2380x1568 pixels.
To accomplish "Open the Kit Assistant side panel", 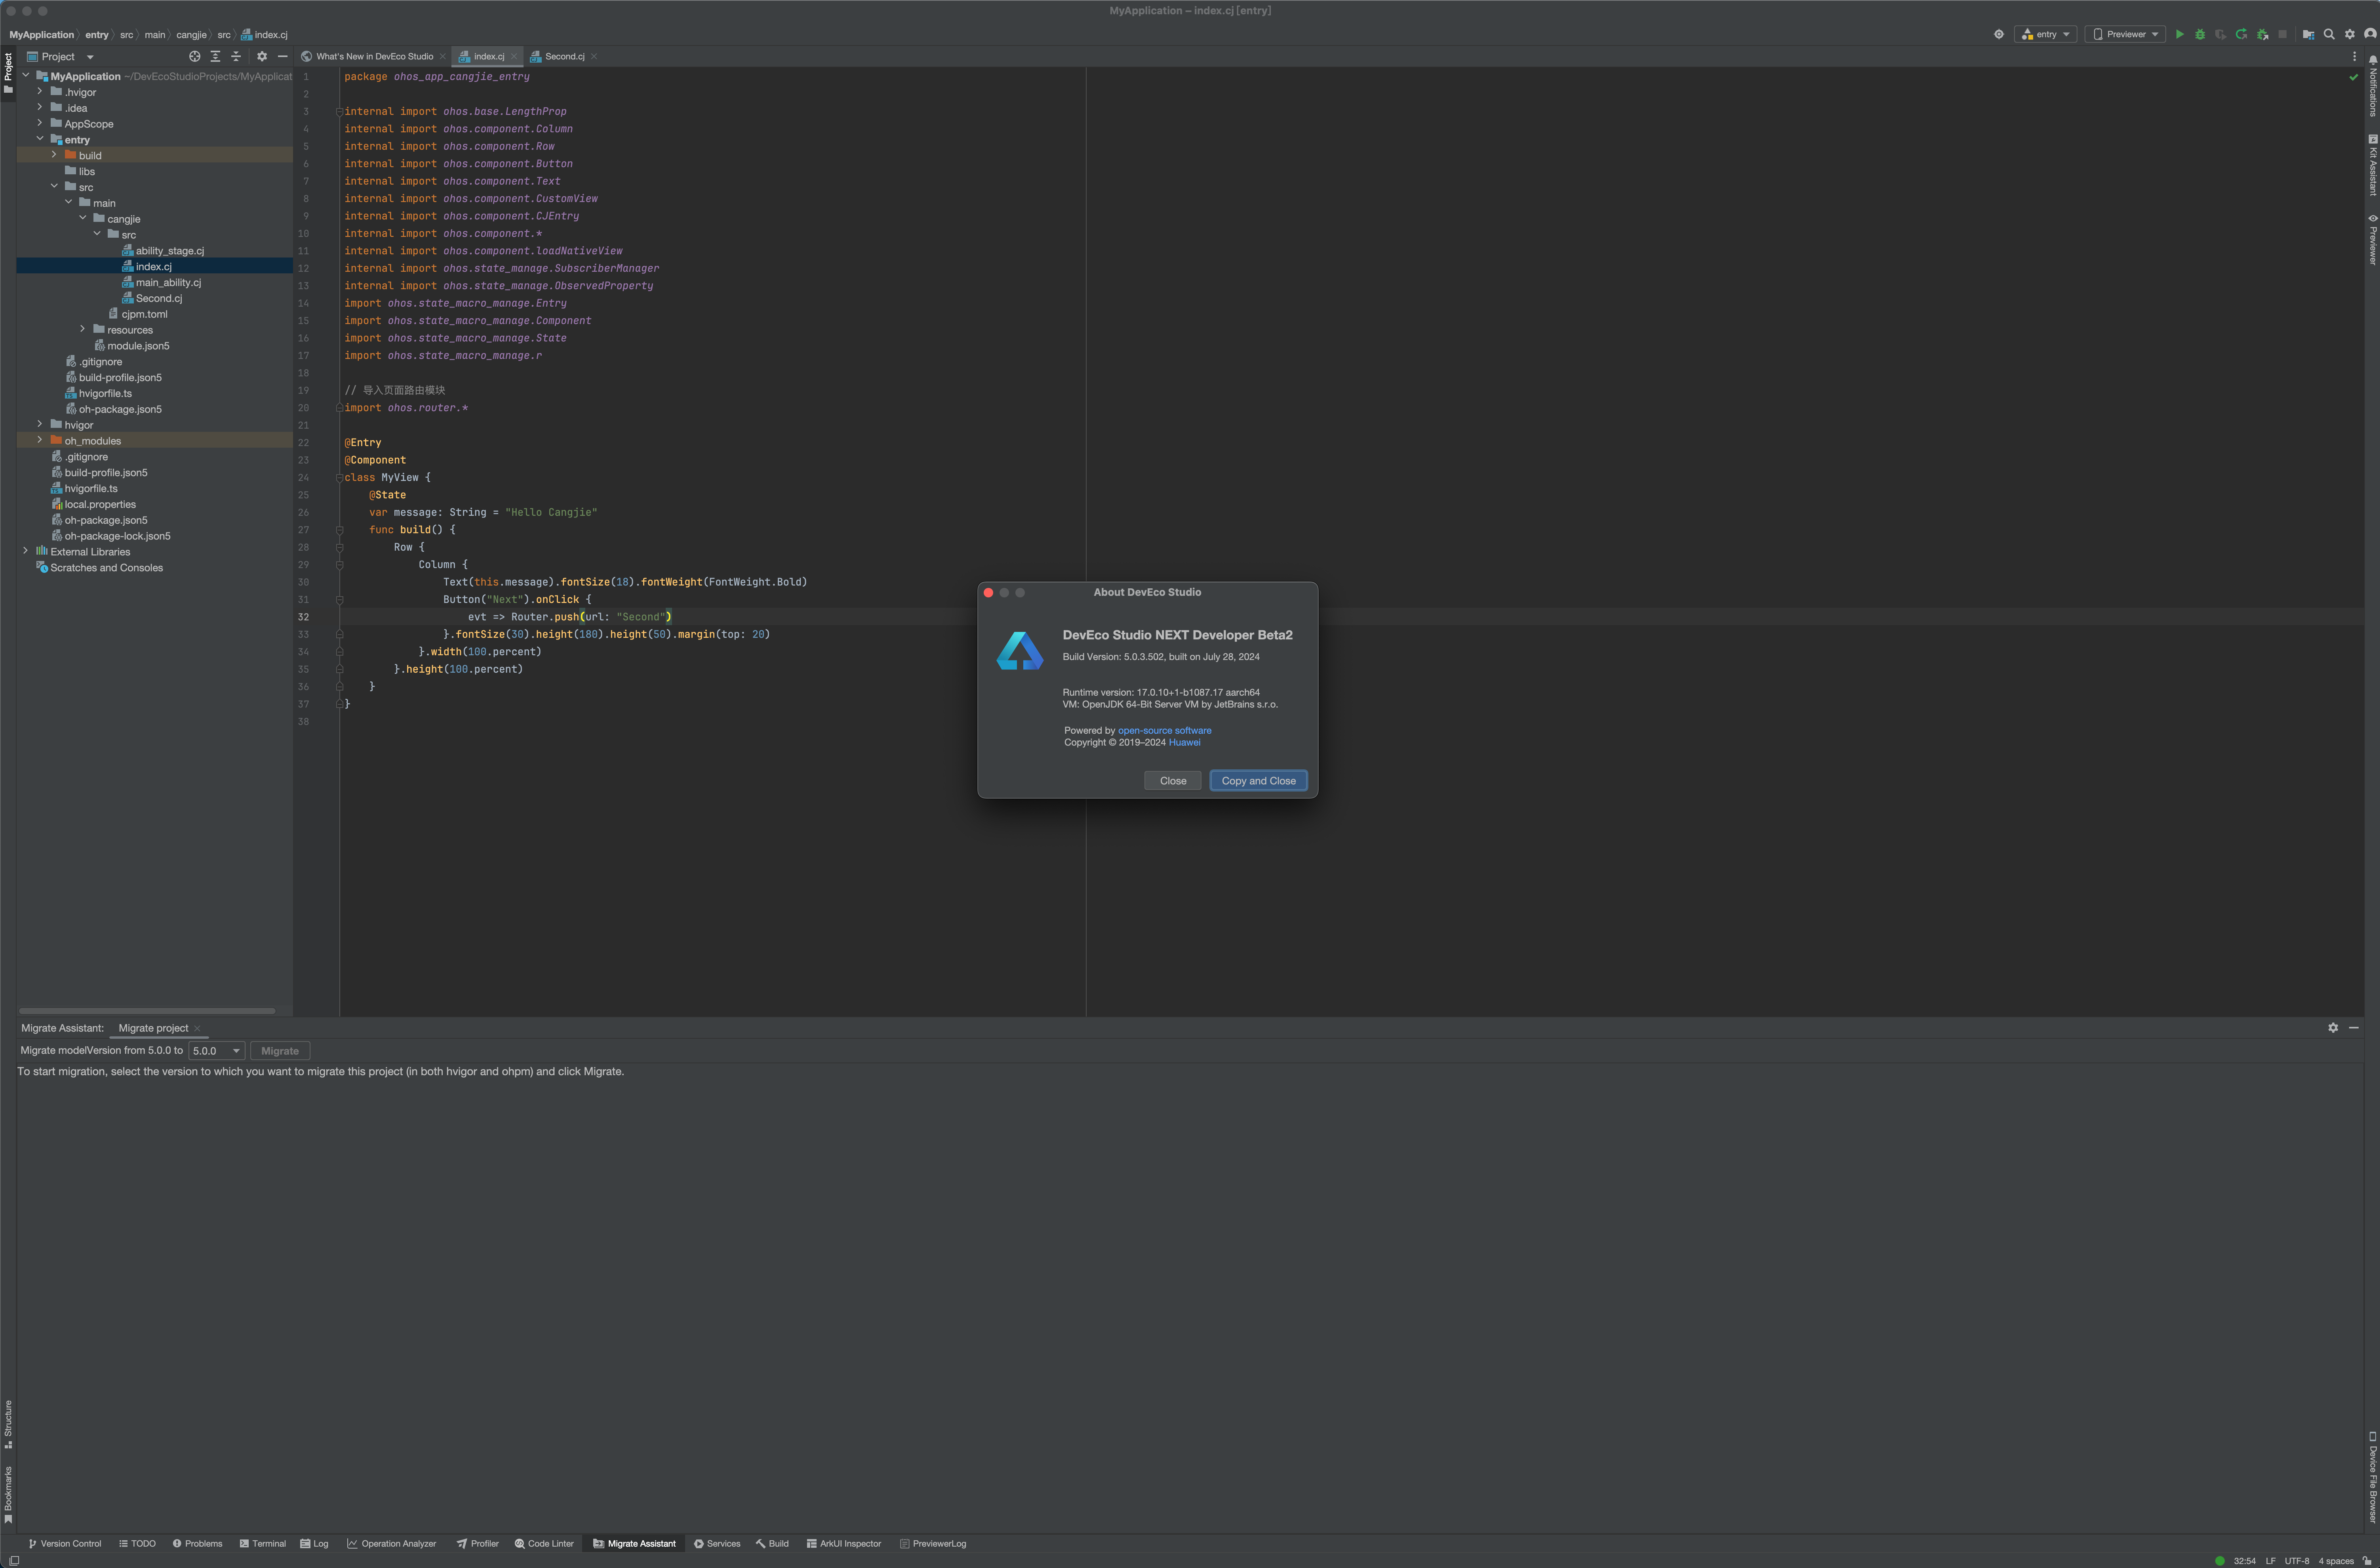I will [x=2372, y=165].
